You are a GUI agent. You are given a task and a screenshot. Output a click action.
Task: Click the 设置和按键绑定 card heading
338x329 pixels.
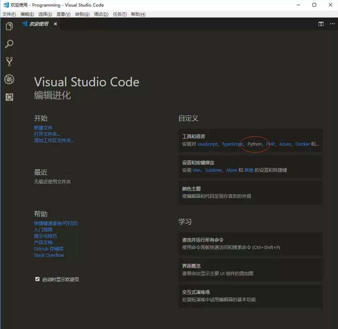coord(198,163)
